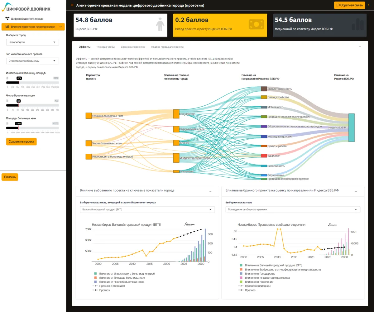Toggle legend item Прогноз с влиянием left chart
This screenshot has width=374, height=312.
[x=109, y=286]
